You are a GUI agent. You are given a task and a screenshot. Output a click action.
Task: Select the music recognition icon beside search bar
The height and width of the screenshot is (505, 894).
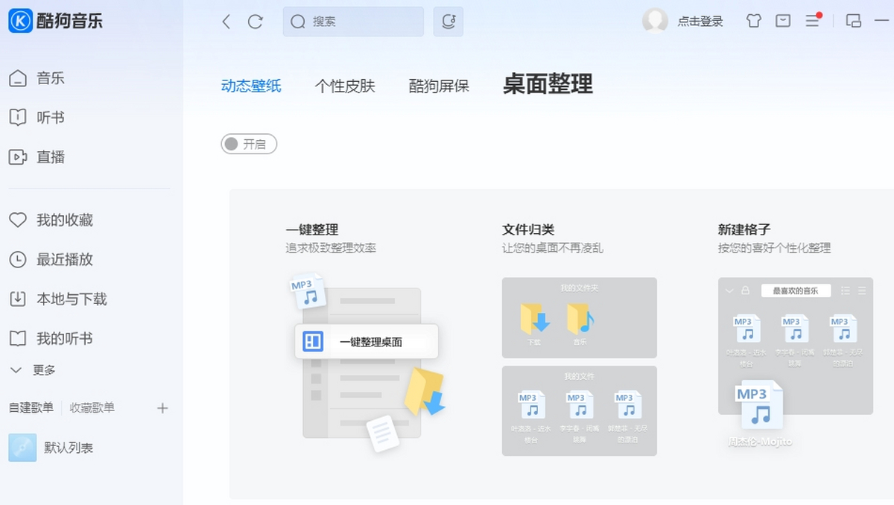coord(448,22)
